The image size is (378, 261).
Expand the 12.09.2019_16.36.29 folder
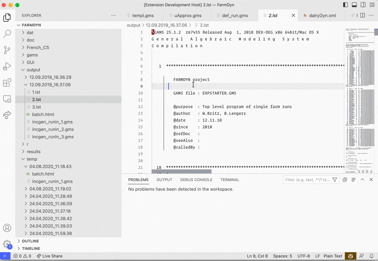click(x=68, y=77)
